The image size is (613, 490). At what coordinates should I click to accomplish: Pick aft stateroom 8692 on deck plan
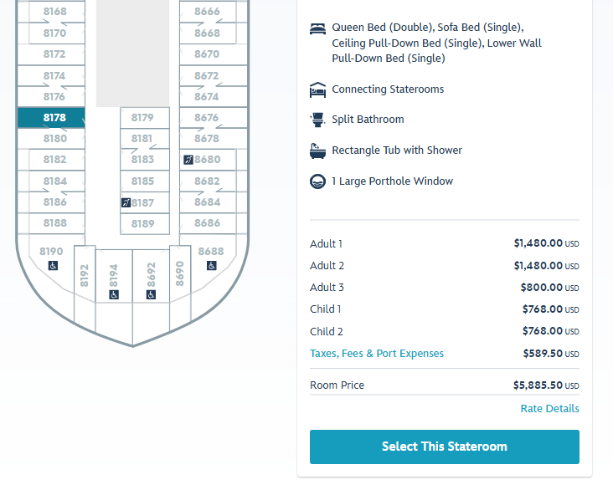point(152,273)
